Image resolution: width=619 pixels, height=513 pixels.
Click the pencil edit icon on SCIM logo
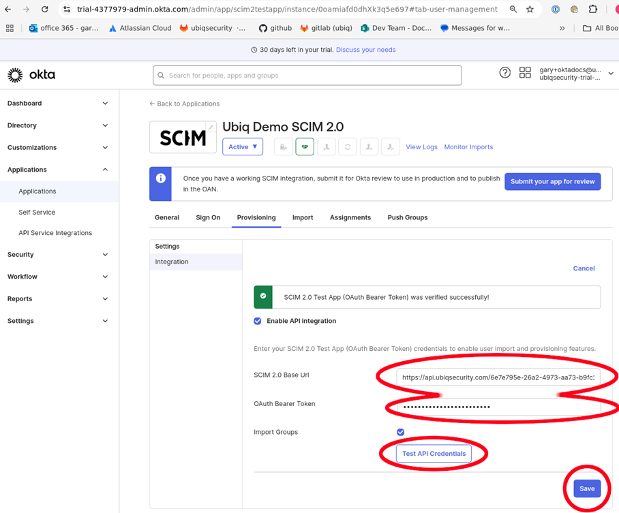[x=211, y=127]
